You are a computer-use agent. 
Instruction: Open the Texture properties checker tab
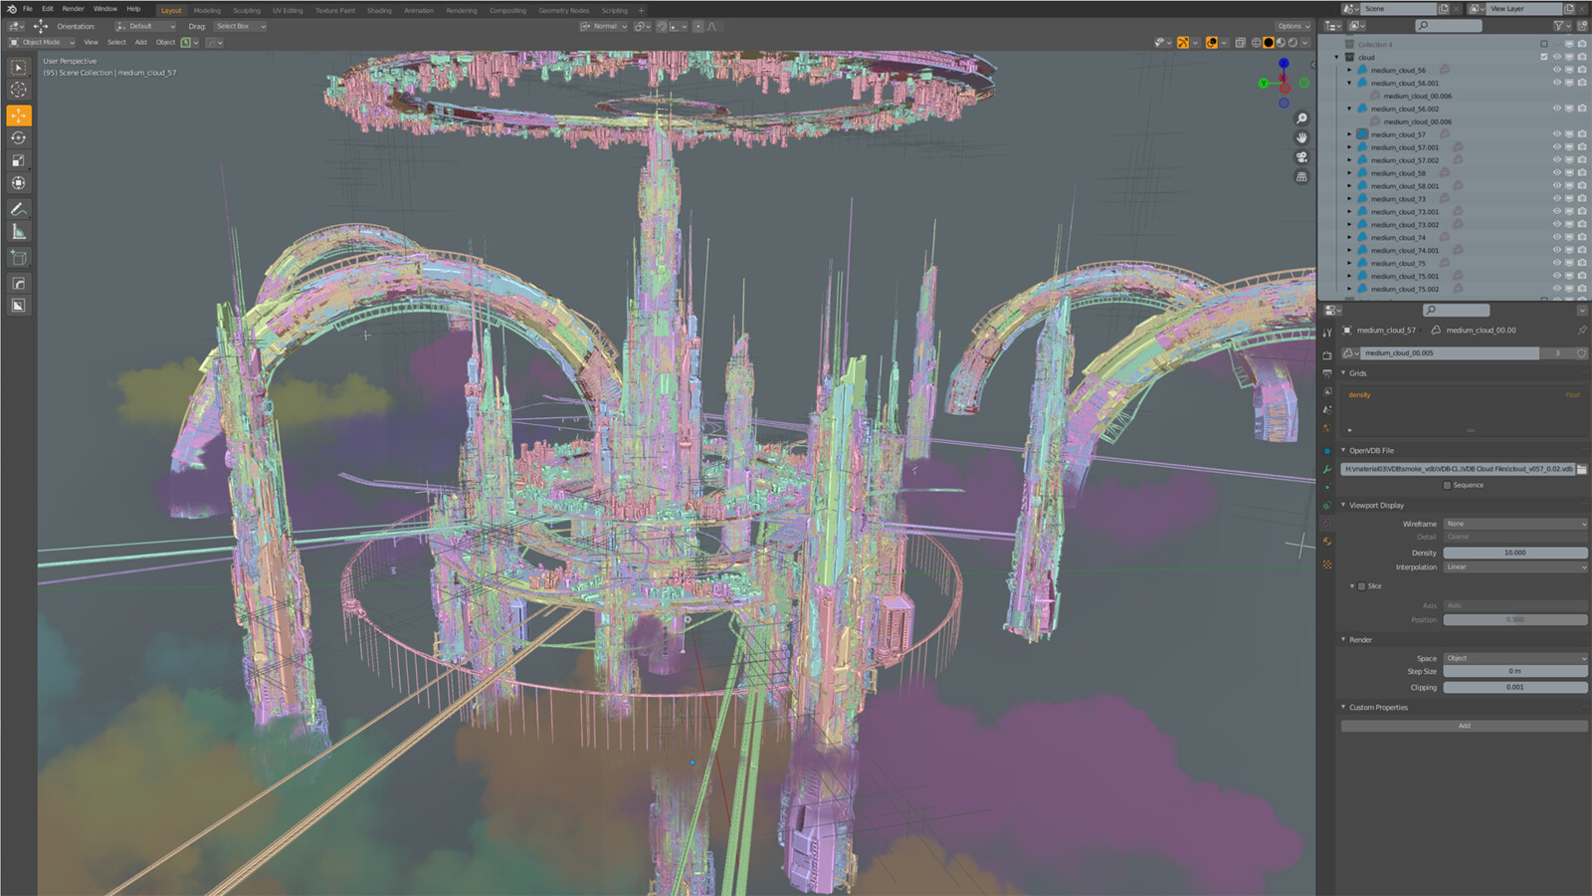[x=1327, y=564]
